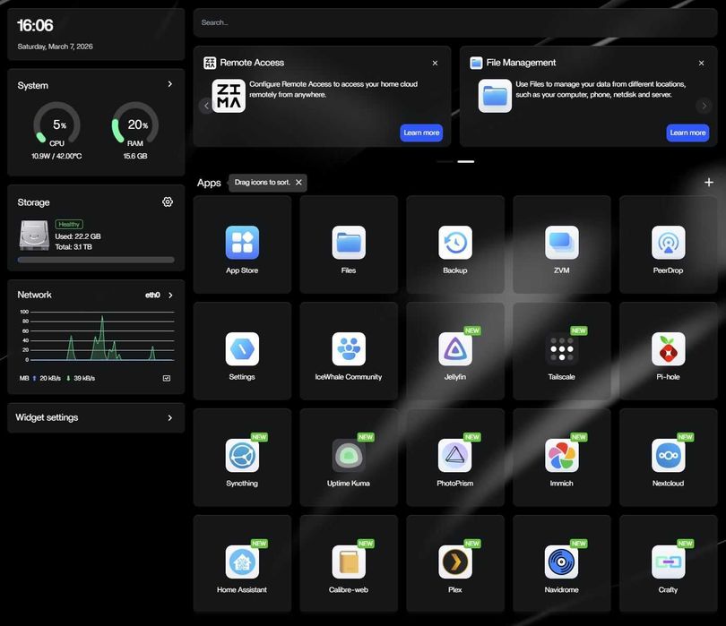This screenshot has height=626, width=726.
Task: Open IceWhale Community app
Action: click(349, 350)
